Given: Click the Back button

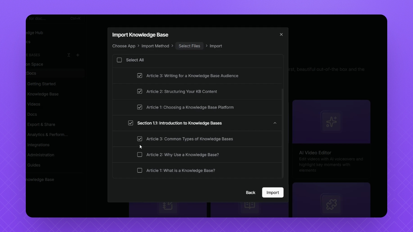Looking at the screenshot, I should coord(251,192).
